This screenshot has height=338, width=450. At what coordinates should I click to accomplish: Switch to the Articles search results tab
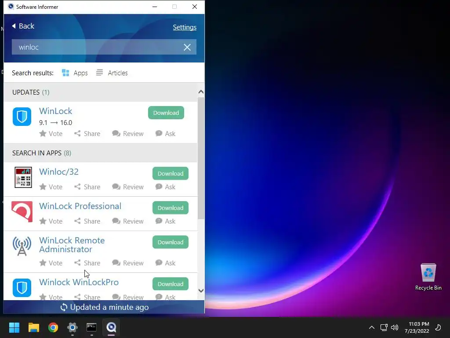(x=112, y=73)
